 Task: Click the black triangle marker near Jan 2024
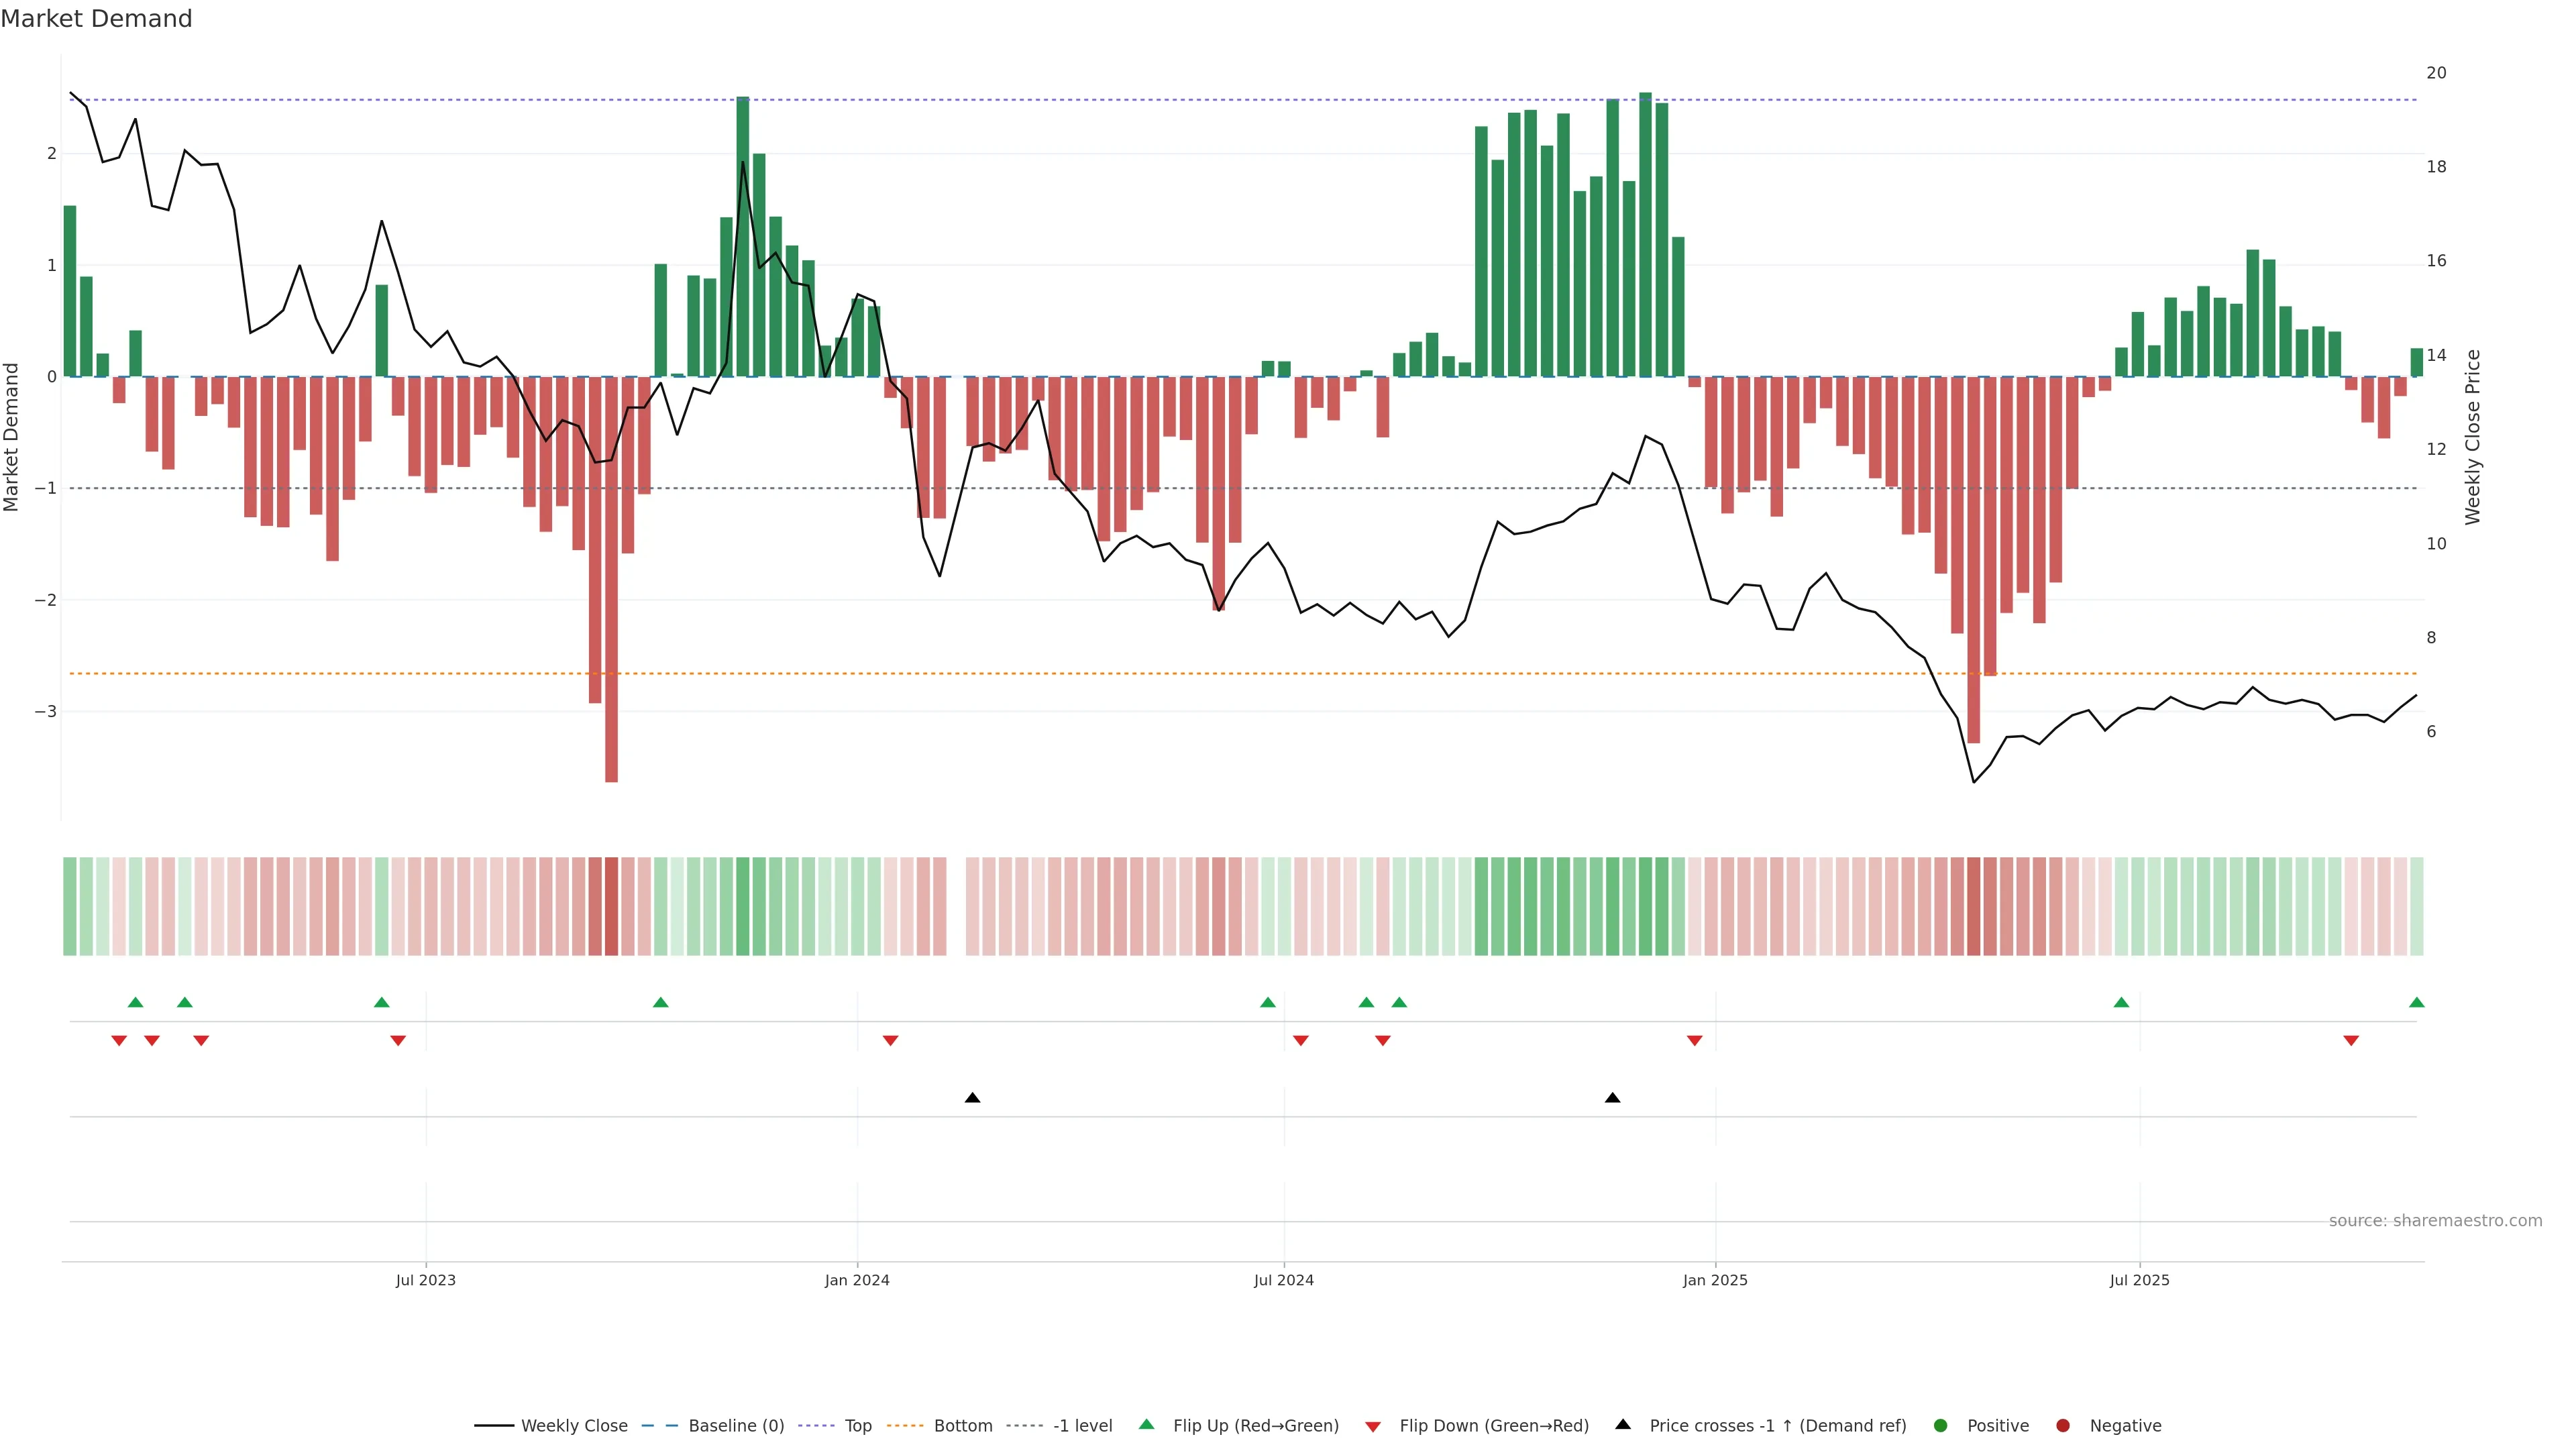(x=972, y=1098)
